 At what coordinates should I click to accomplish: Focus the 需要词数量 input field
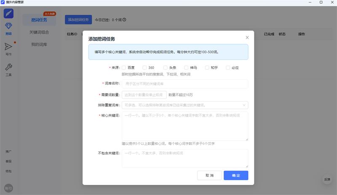[x=144, y=95]
